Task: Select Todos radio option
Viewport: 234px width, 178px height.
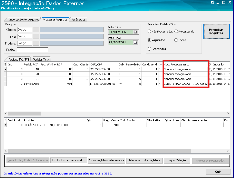Action: (176, 40)
